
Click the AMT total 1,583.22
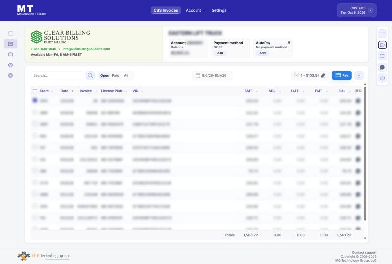click(x=250, y=235)
